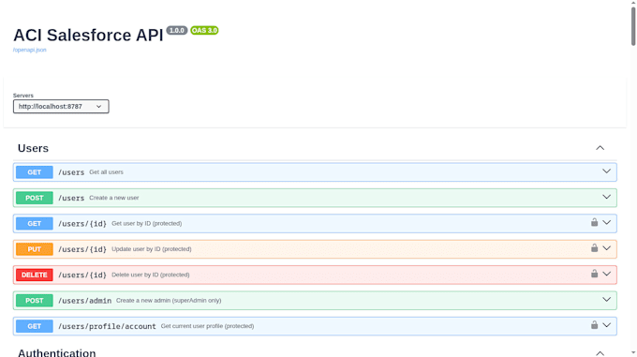This screenshot has width=637, height=357.
Task: Click the DELETE method badge
Action: [x=35, y=275]
